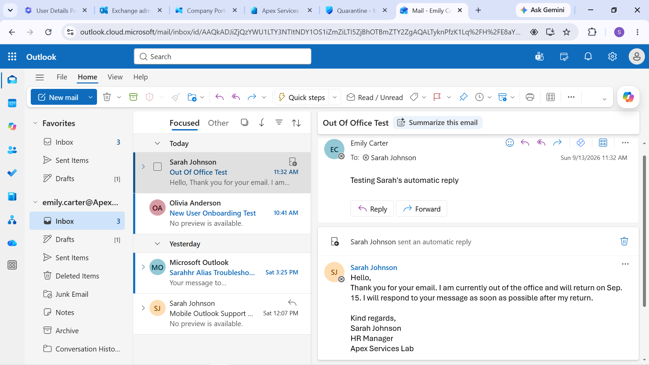
Task: Click the Archive icon in ribbon
Action: pos(134,97)
